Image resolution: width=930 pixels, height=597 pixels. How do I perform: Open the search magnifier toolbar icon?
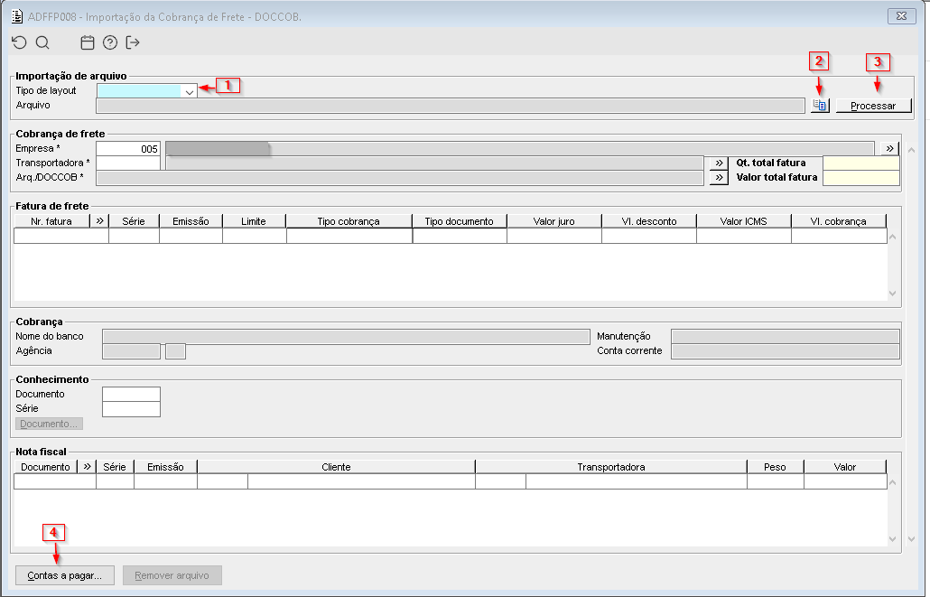point(42,42)
